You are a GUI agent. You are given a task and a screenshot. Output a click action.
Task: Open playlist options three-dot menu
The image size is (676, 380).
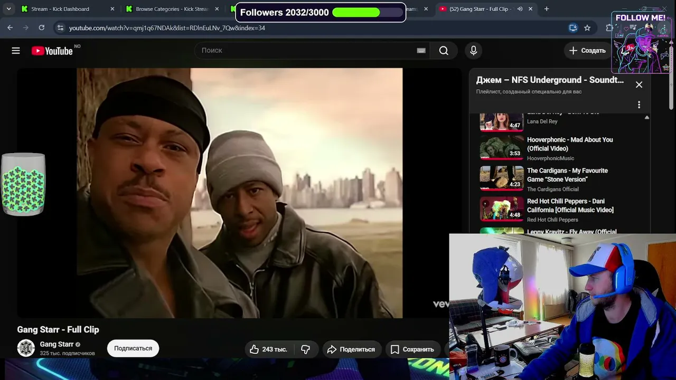[x=639, y=105]
